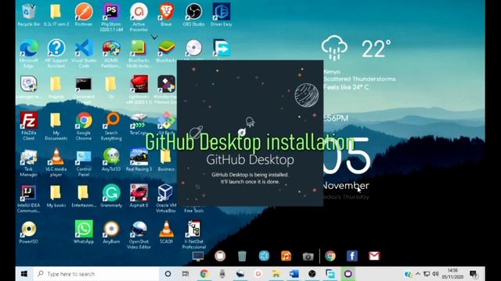The height and width of the screenshot is (281, 501).
Task: Open the Asphalt 8 game shortcut
Action: click(x=139, y=196)
